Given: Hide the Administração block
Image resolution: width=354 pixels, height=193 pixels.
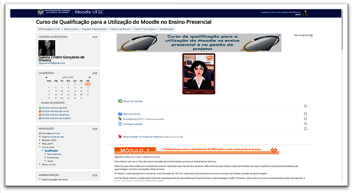Looking at the screenshot, I should pos(94,175).
